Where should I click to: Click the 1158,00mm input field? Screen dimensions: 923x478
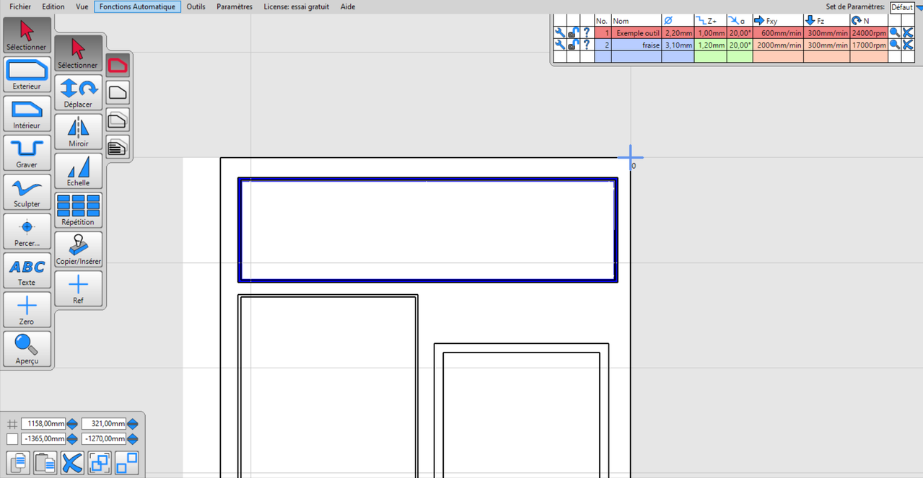point(43,424)
